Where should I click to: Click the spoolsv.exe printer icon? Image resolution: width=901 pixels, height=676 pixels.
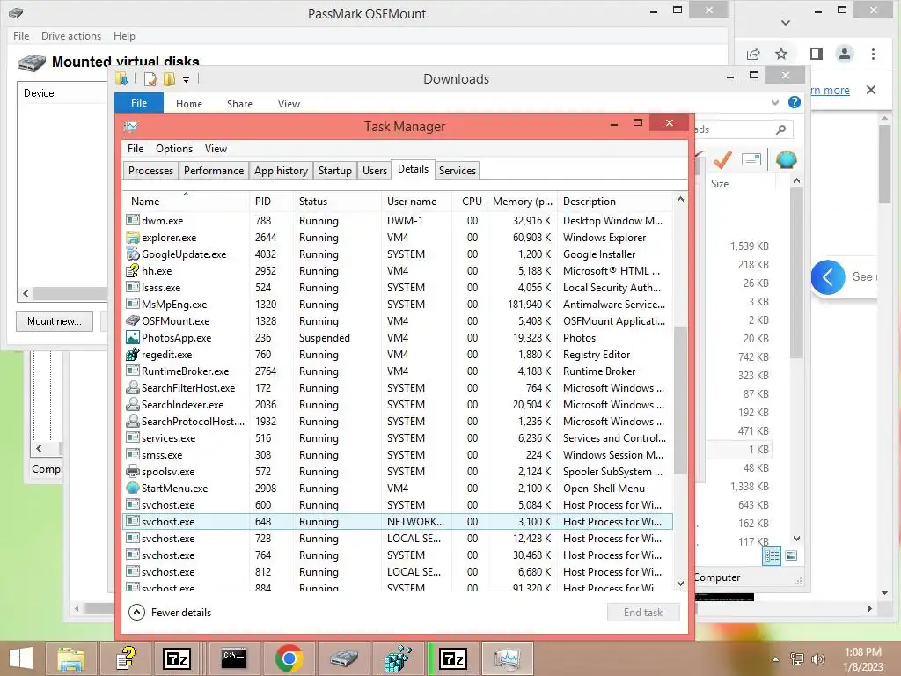(x=133, y=472)
